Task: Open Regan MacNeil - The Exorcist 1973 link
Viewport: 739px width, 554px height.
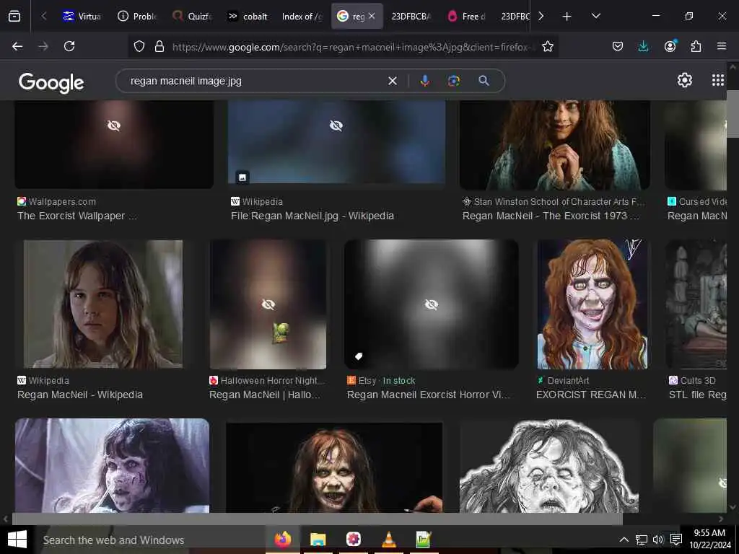Action: [551, 216]
